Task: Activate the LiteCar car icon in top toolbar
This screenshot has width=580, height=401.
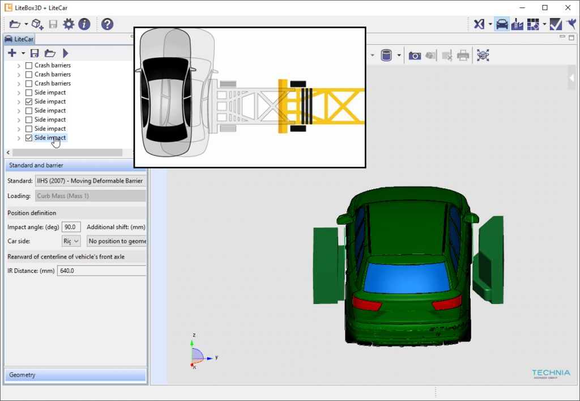Action: tap(502, 24)
